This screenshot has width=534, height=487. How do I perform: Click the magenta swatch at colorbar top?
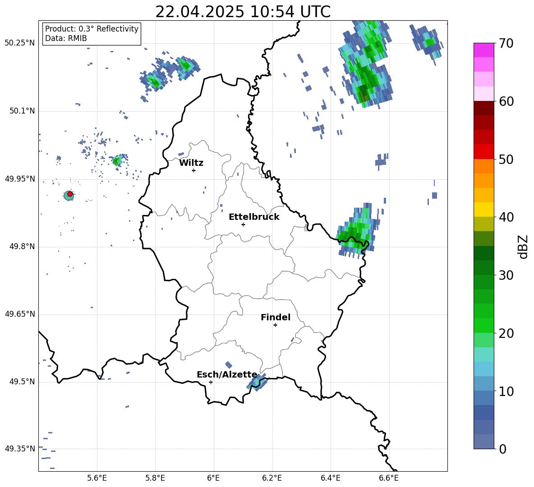483,50
